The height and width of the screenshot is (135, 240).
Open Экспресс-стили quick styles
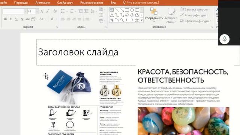[171, 15]
